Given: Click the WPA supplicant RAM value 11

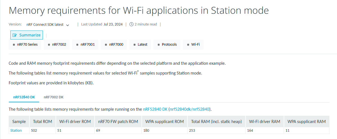Looking at the screenshot, I should tap(288, 131).
